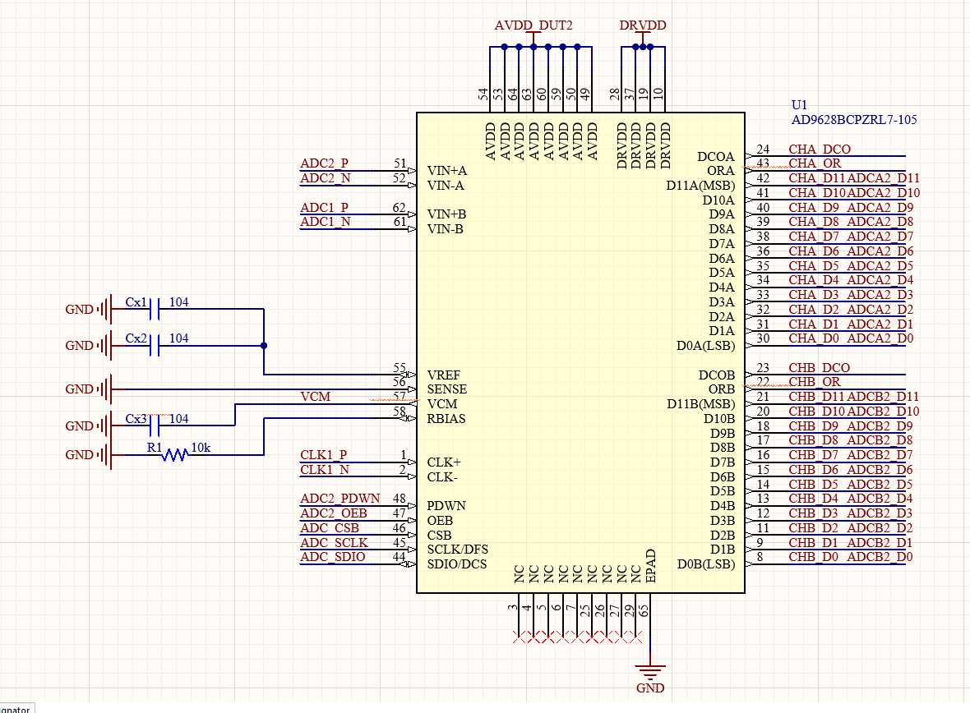Click the GND symbol wired to SENSE
Image resolution: width=970 pixels, height=713 pixels.
coord(104,389)
